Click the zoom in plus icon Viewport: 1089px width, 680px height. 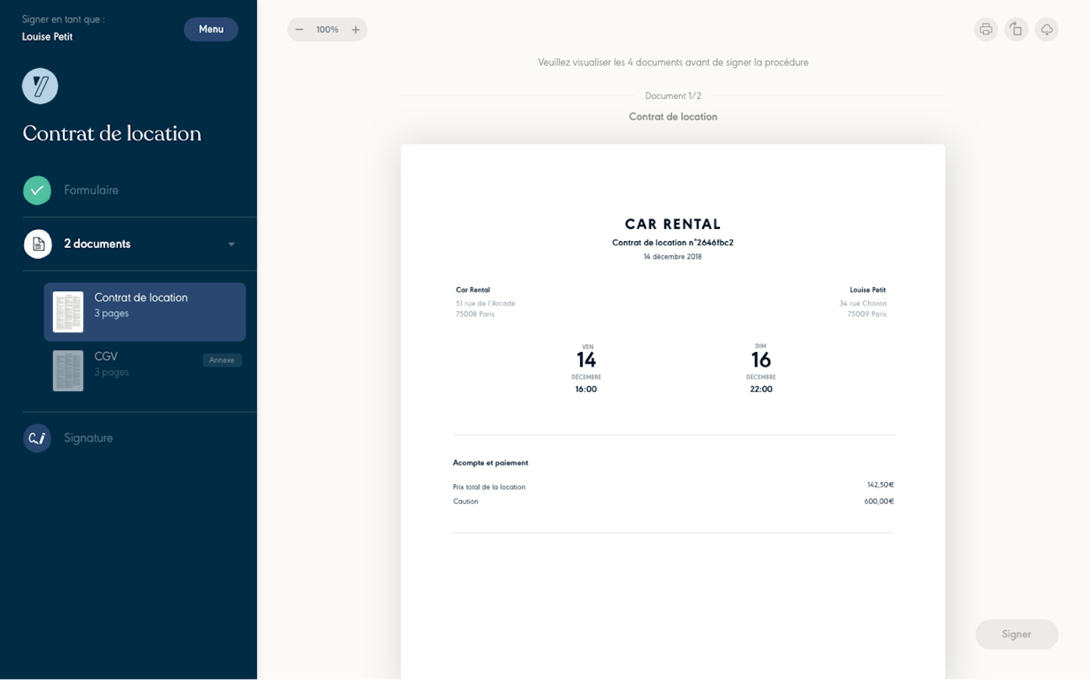click(355, 29)
